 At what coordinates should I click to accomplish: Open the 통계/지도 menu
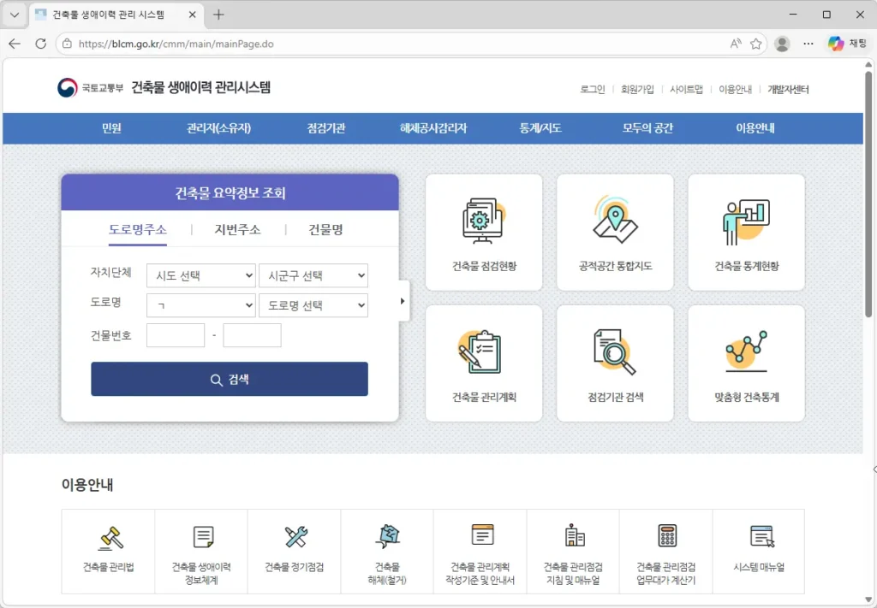[540, 128]
